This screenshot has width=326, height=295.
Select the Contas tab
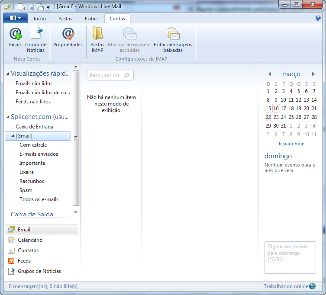click(x=117, y=19)
